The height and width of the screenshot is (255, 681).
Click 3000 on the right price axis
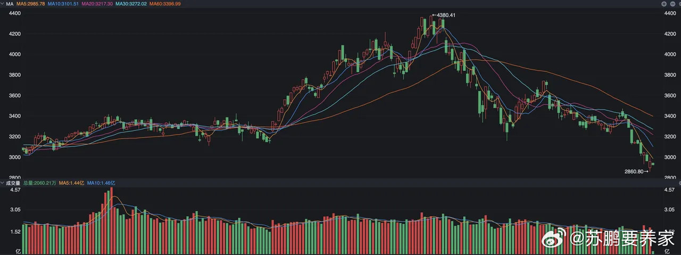coord(670,157)
